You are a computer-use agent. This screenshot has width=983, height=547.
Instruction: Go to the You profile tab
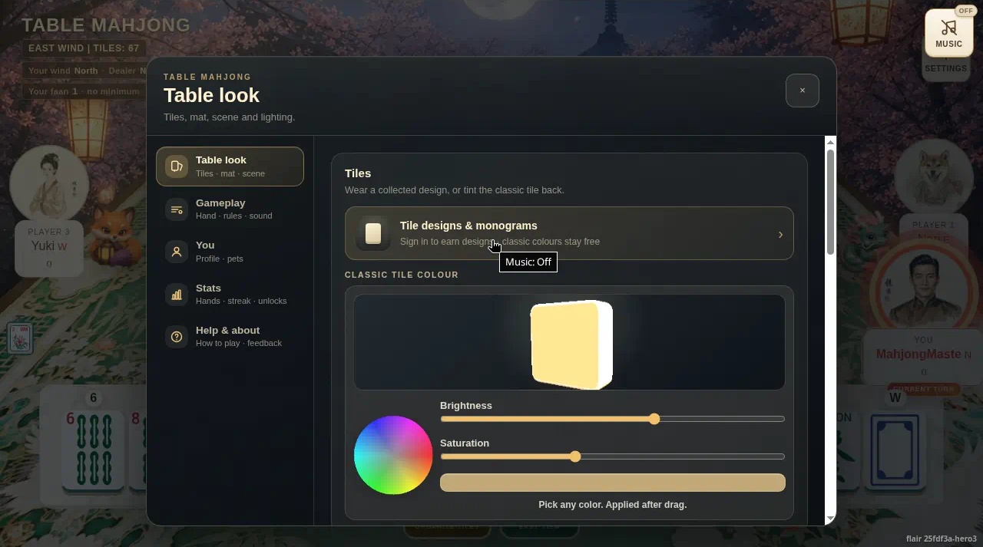(x=230, y=252)
